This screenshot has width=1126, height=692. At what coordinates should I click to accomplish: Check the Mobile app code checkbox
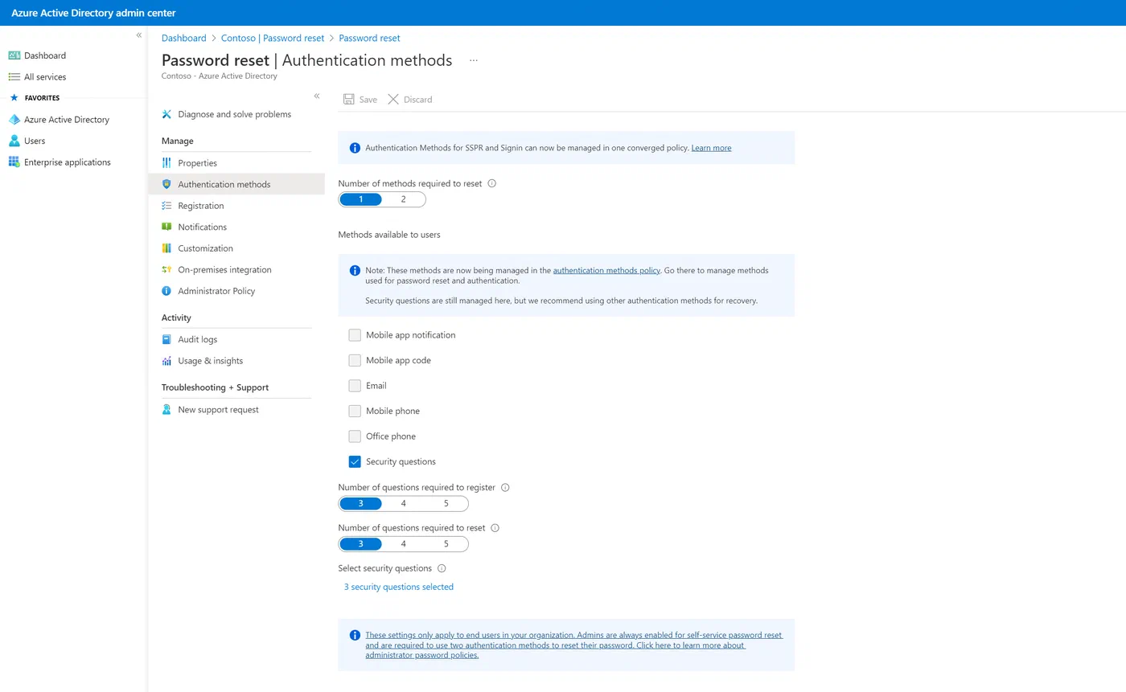[355, 360]
